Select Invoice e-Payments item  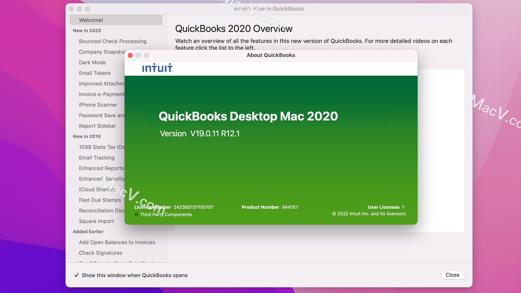(102, 94)
